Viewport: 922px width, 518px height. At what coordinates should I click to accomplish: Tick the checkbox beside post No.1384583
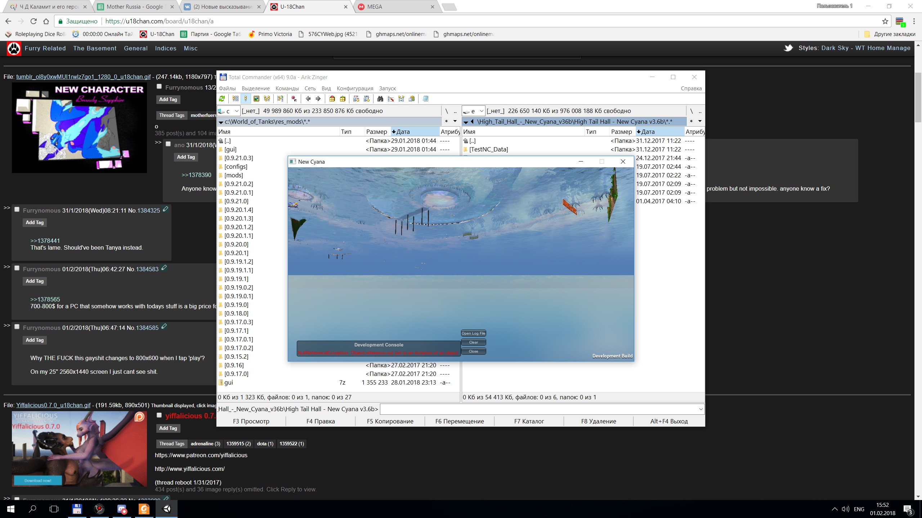click(17, 268)
